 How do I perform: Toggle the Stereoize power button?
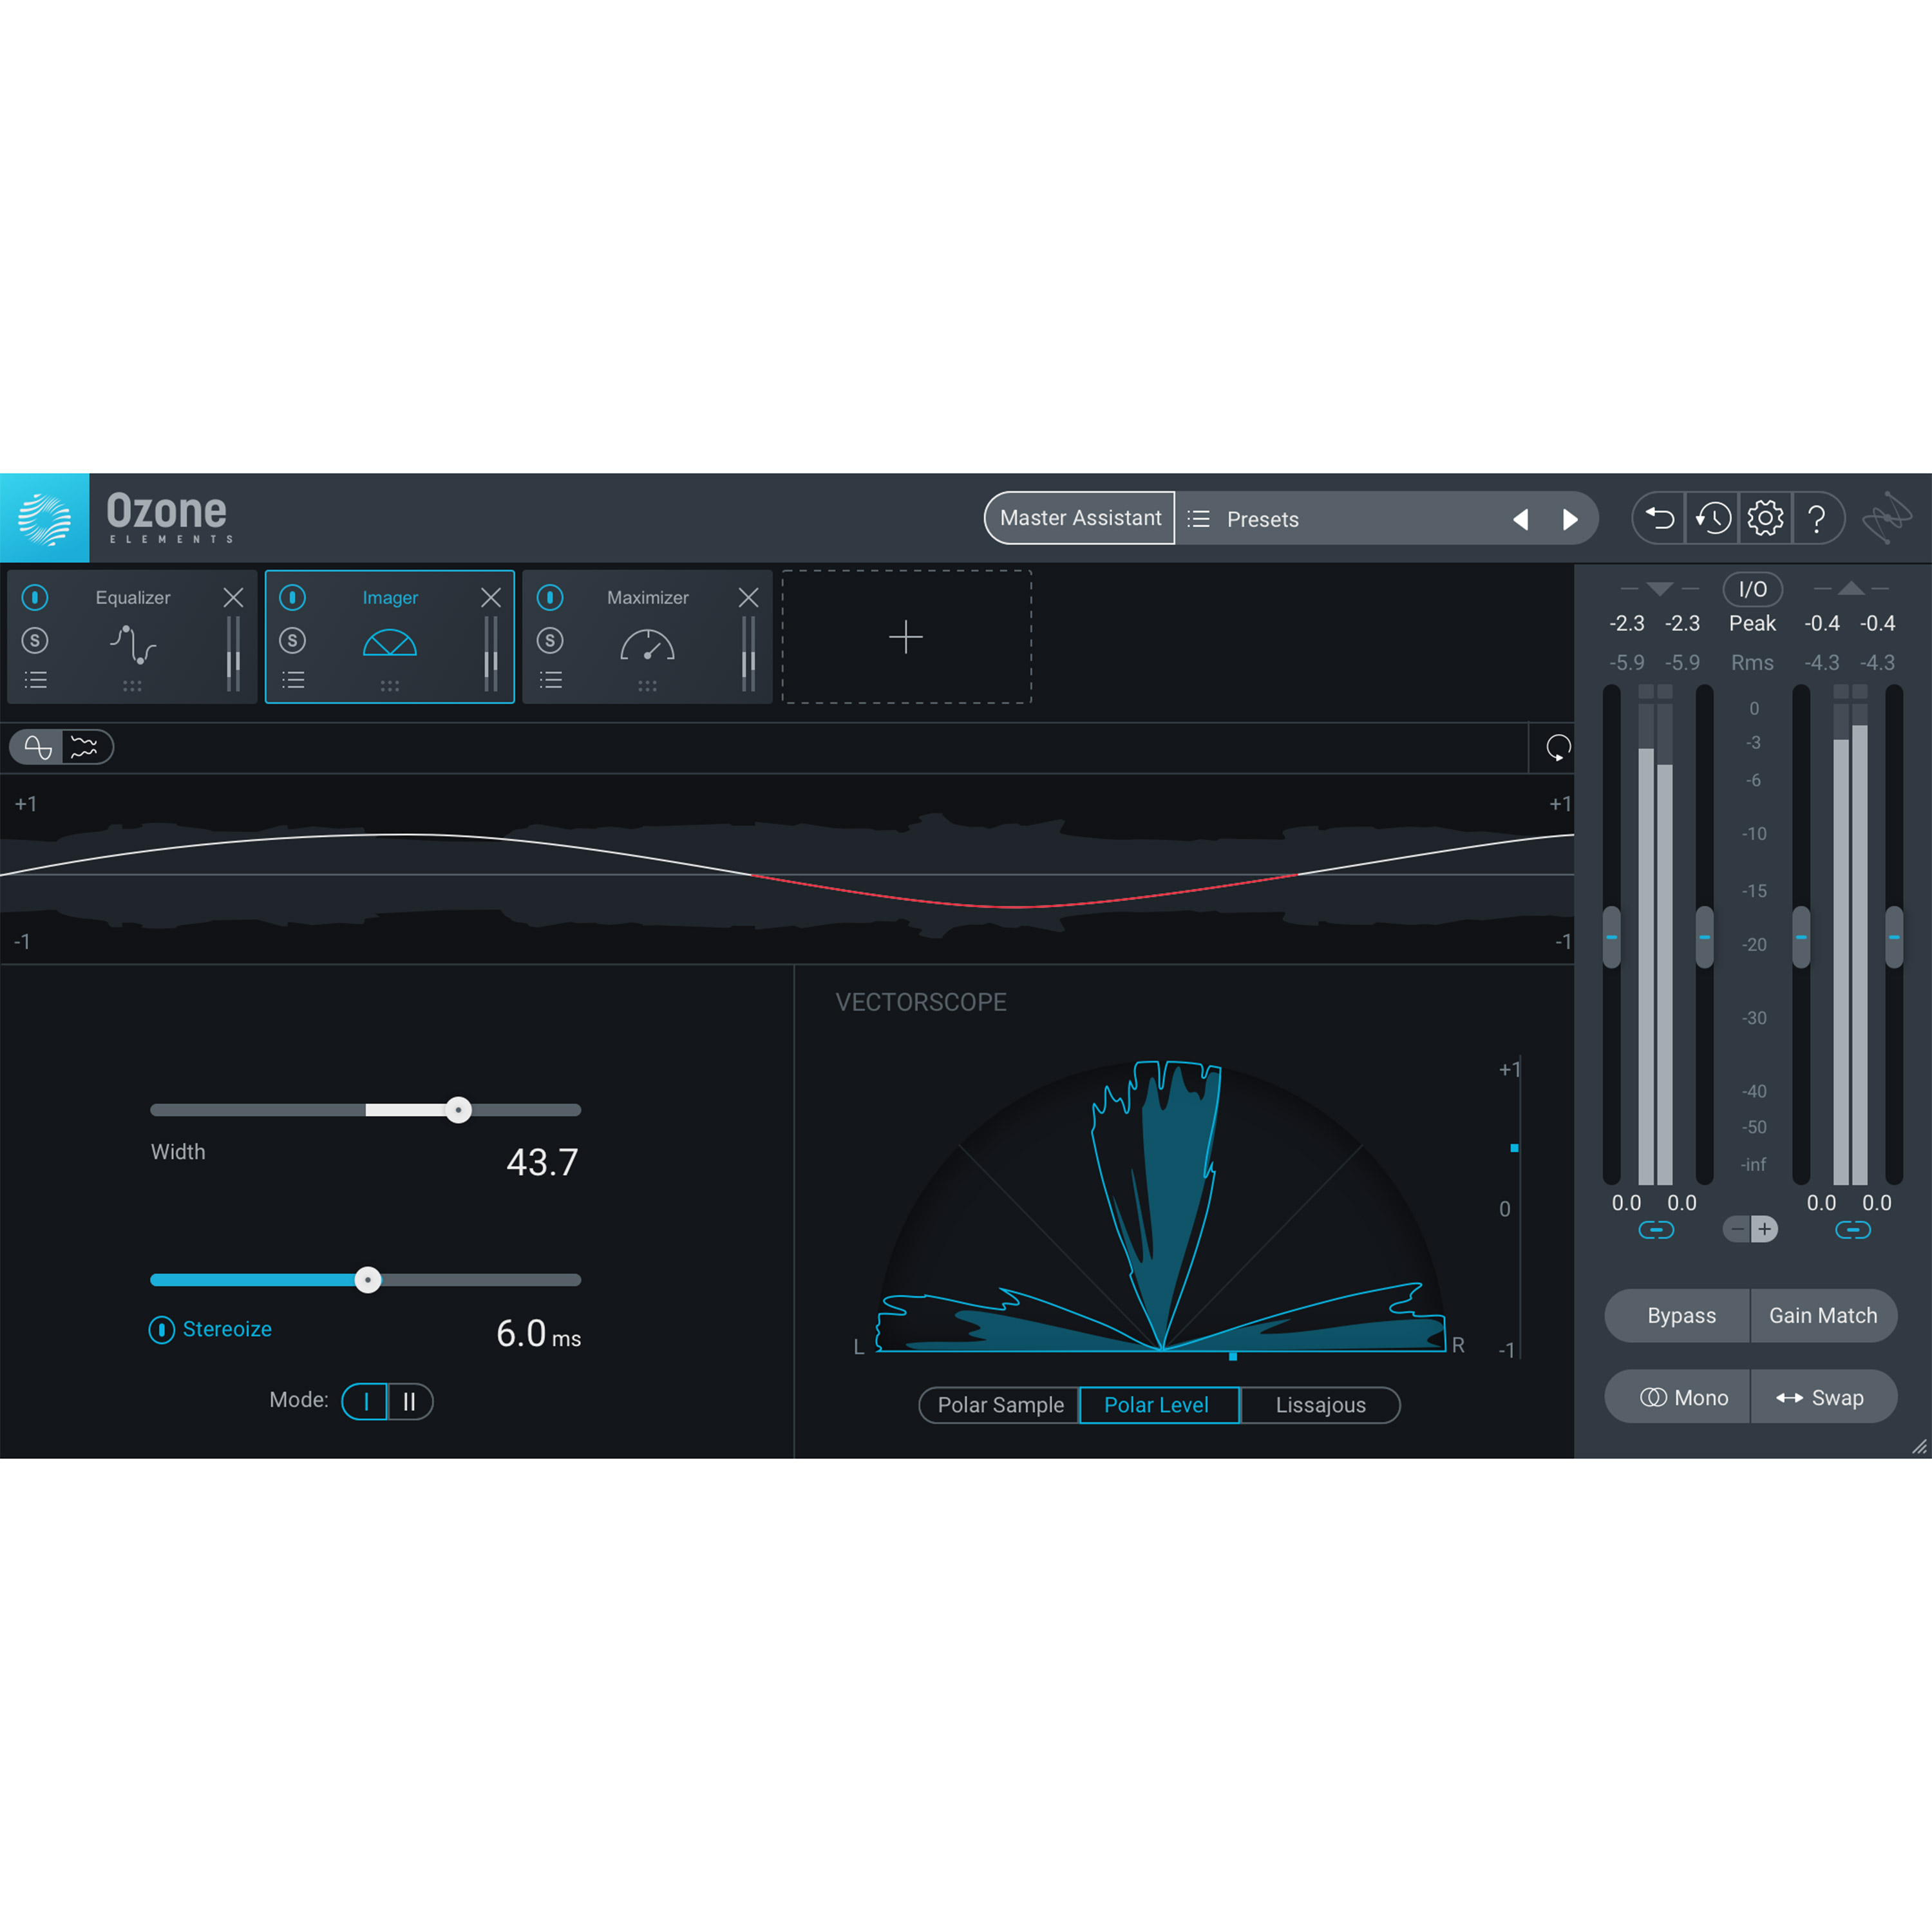pyautogui.click(x=161, y=1329)
